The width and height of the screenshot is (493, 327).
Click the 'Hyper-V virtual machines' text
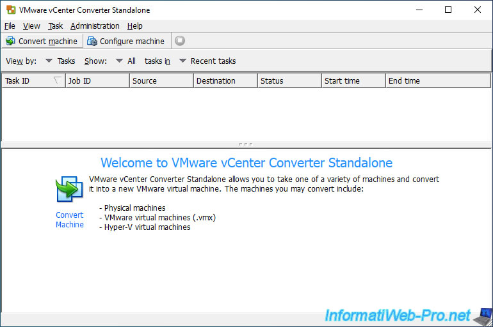point(147,227)
